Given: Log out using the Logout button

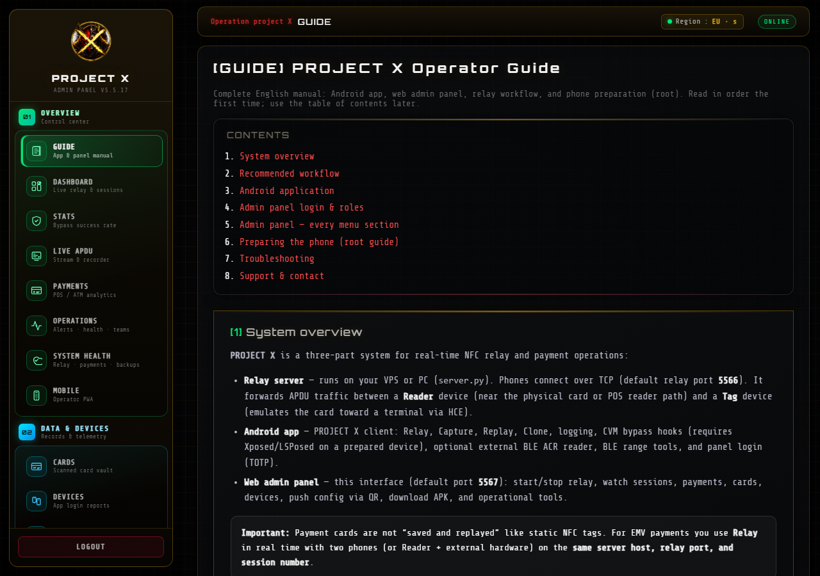Looking at the screenshot, I should point(91,547).
